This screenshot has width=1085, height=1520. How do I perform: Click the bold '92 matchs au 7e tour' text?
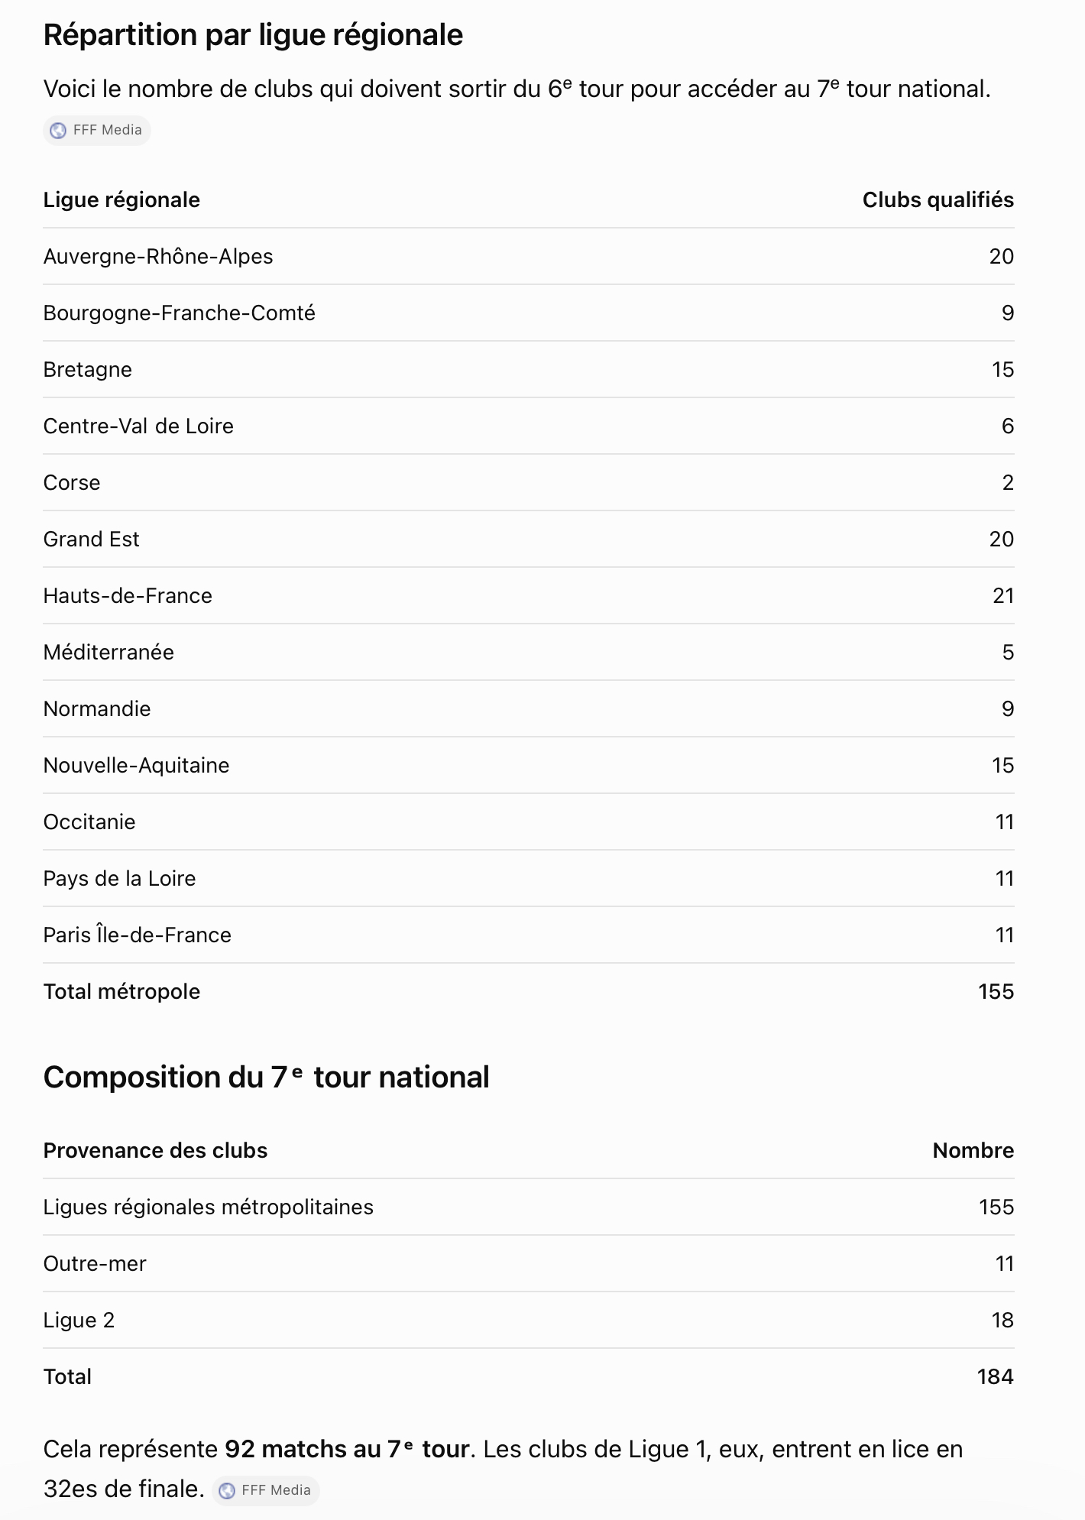pyautogui.click(x=347, y=1450)
